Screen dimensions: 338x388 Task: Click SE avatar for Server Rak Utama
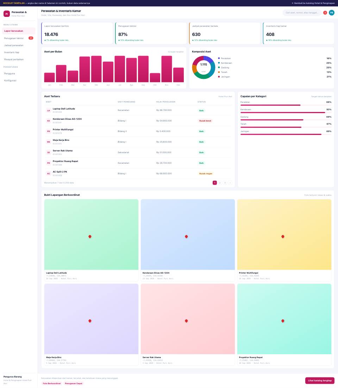[x=49, y=152]
